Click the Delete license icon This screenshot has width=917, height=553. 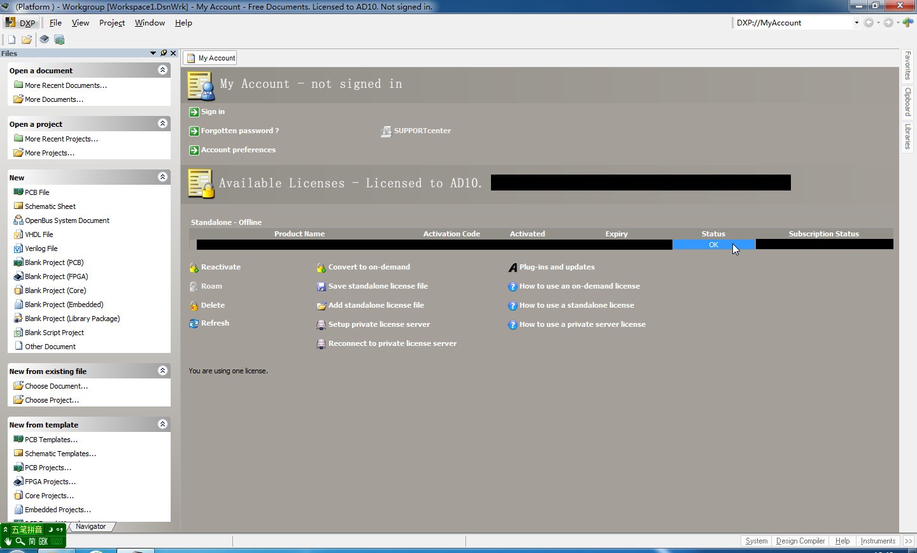click(x=194, y=306)
